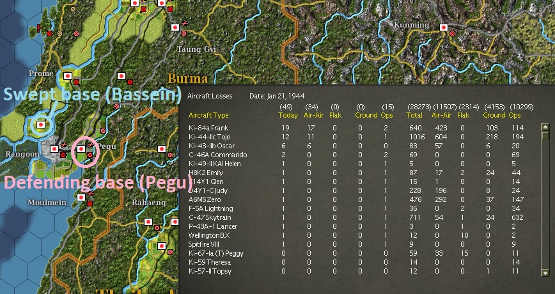Click scrollbar down arrow in losses list
Image resolution: width=555 pixels, height=294 pixels.
pos(545,272)
